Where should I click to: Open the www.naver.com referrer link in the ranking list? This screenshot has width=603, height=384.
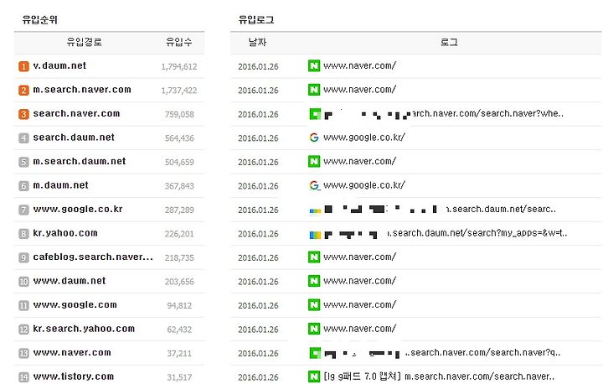click(x=72, y=352)
